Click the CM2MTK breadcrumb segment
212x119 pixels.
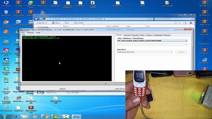click(98, 19)
